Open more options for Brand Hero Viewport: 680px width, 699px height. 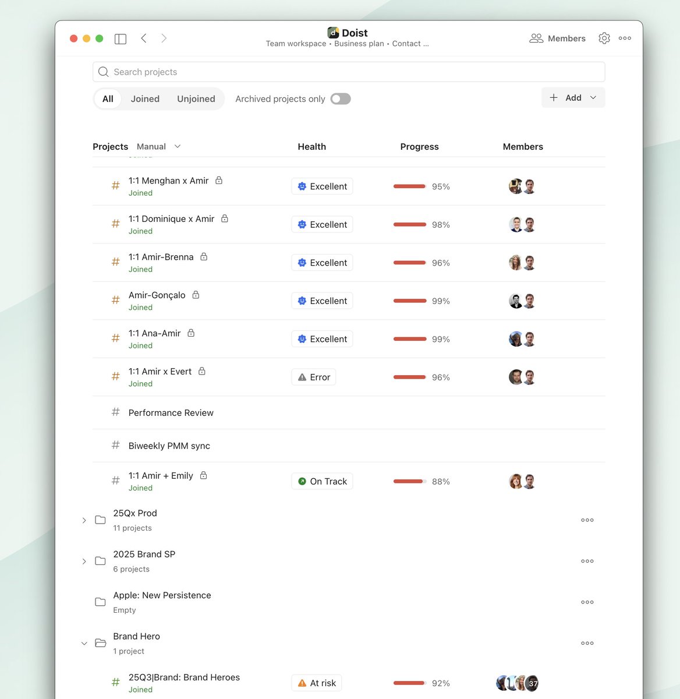[x=587, y=643]
